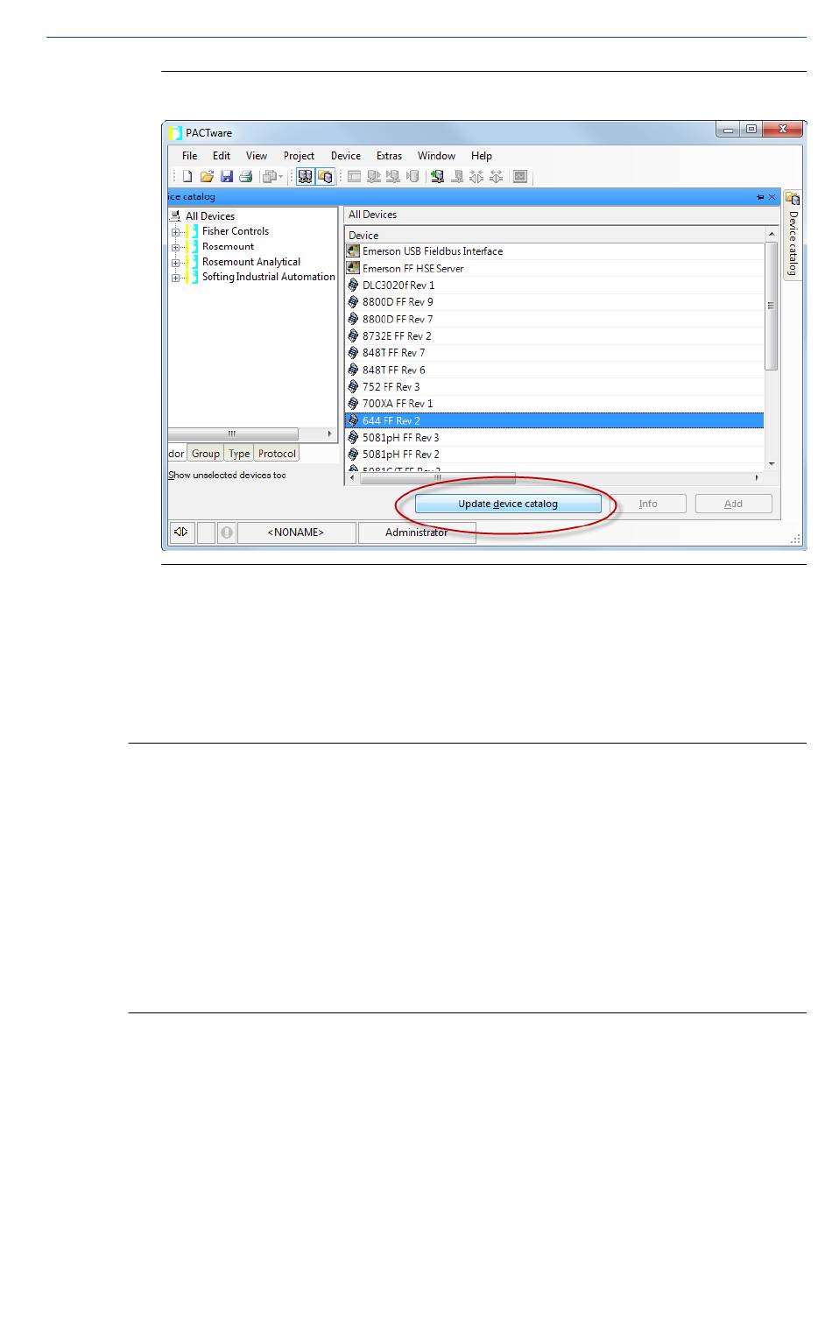Viewport: 832px width, 1326px height.
Task: Expand the Rosemount tree node
Action: click(x=175, y=247)
